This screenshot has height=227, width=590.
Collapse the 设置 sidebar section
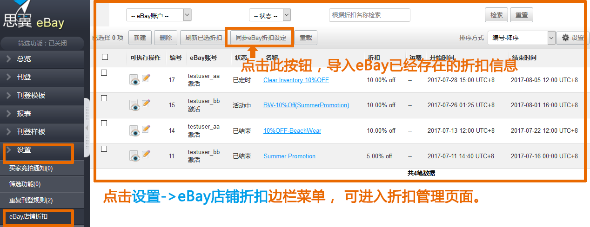click(42, 150)
